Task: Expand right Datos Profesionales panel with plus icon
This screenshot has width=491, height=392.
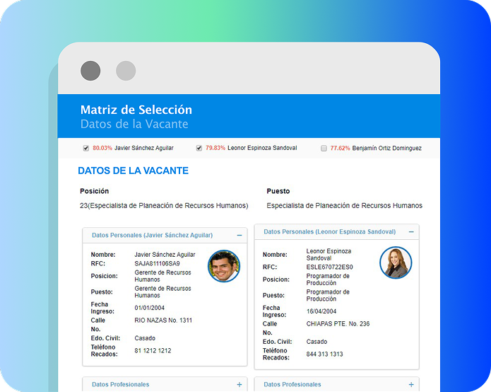Action: point(411,384)
